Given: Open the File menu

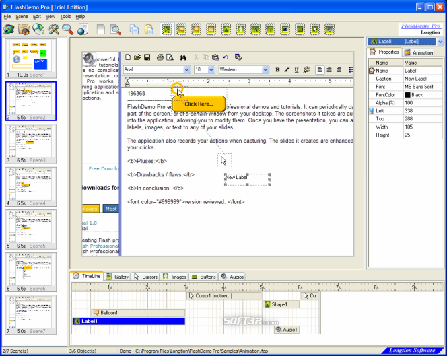Looking at the screenshot, I should (7, 17).
